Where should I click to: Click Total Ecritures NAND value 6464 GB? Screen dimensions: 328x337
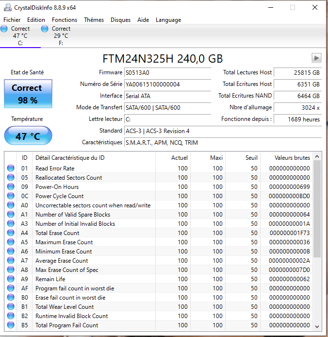(298, 96)
